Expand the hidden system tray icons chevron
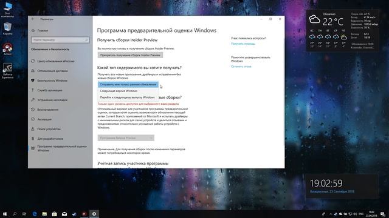The height and width of the screenshot is (218, 389). click(x=331, y=214)
